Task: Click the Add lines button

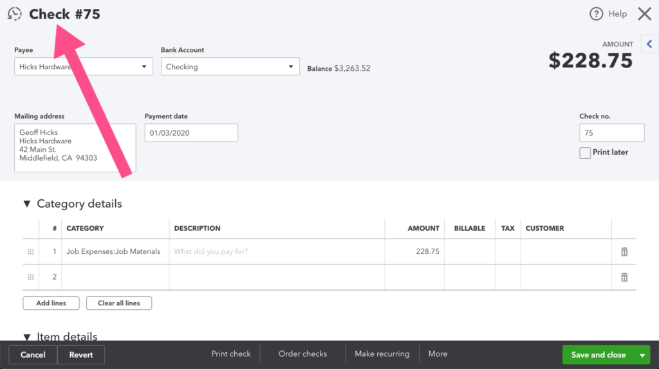Action: pyautogui.click(x=51, y=303)
